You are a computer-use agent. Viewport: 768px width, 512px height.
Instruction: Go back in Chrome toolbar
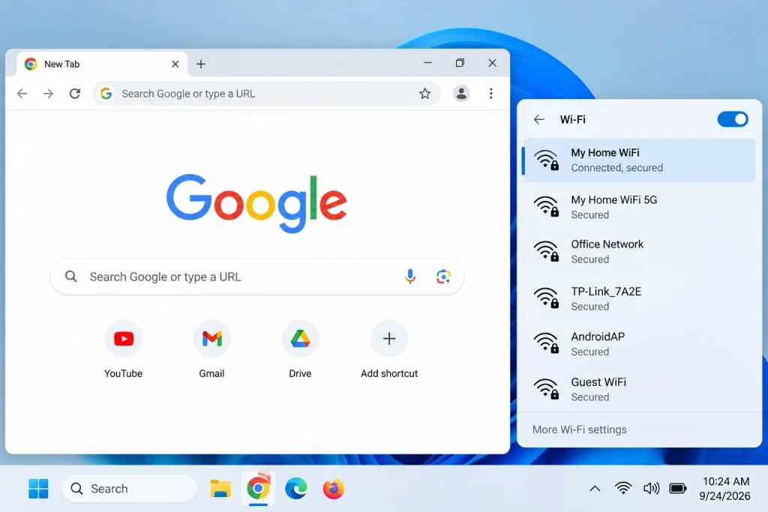tap(22, 94)
